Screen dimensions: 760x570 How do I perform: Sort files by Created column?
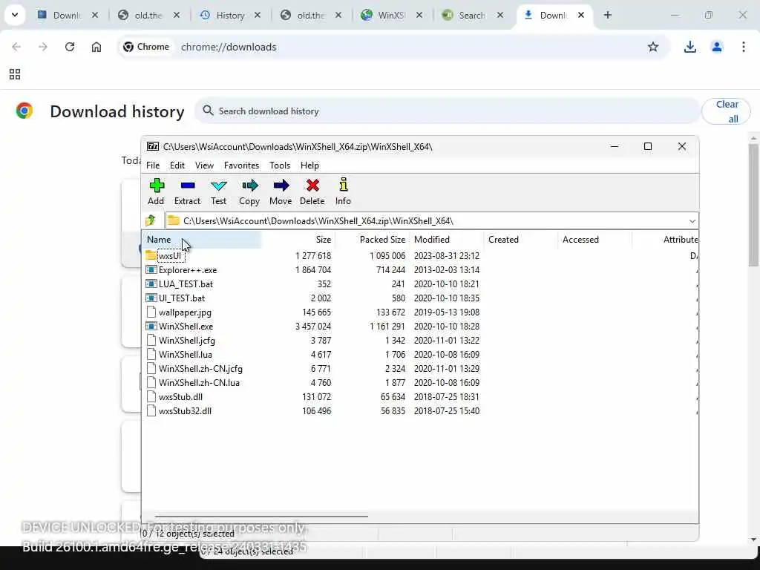point(520,240)
